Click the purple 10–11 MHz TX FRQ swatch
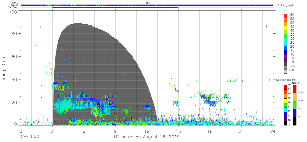Image resolution: width=307 pixels, height=142 pixels. 285,118
